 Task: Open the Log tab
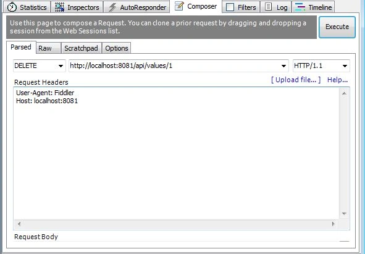pos(276,7)
